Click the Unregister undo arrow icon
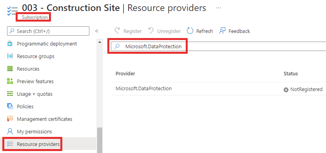The width and height of the screenshot is (326, 153). coord(151,31)
